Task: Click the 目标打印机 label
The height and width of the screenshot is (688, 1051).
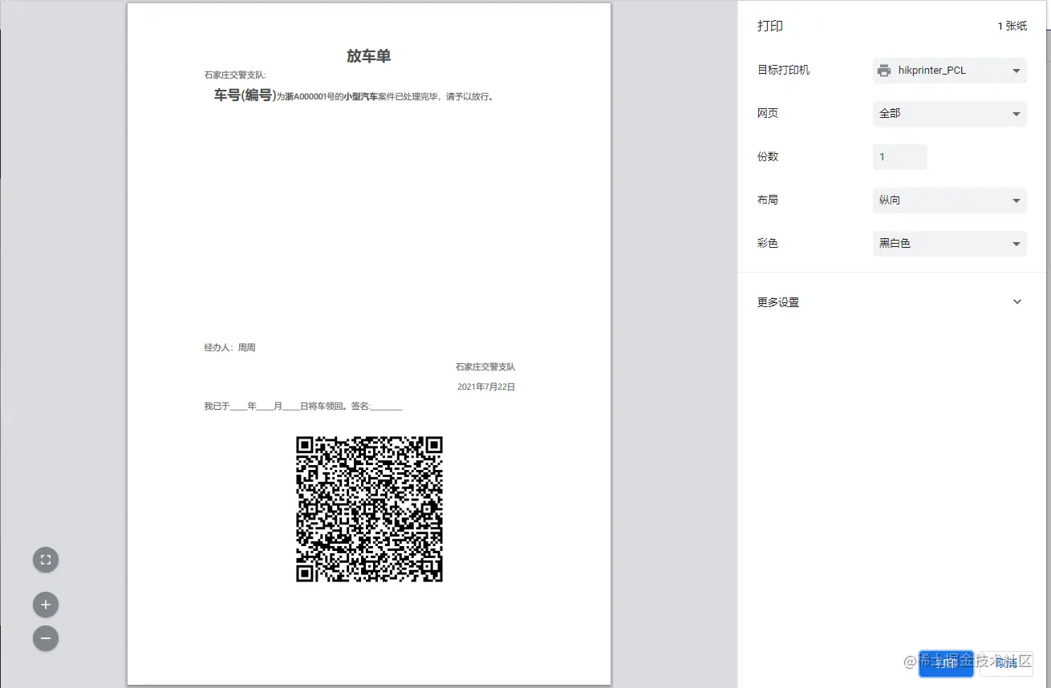Action: pos(784,71)
